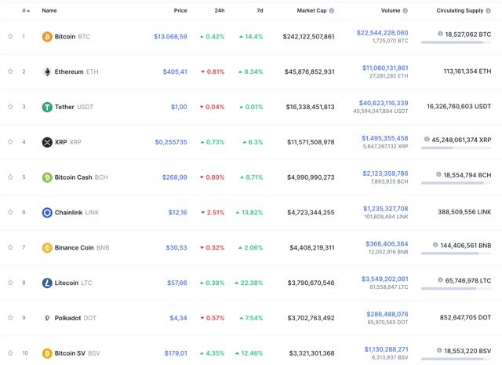Open Bitcoin price $13.068,59 link
The image size is (502, 365).
click(x=170, y=37)
